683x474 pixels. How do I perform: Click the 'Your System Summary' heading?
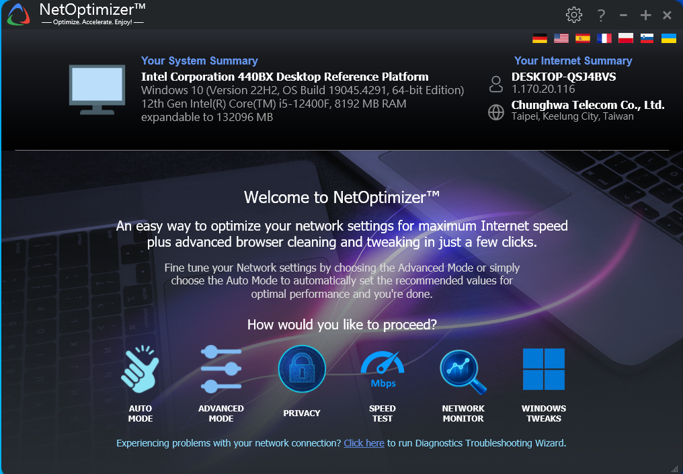(x=200, y=61)
